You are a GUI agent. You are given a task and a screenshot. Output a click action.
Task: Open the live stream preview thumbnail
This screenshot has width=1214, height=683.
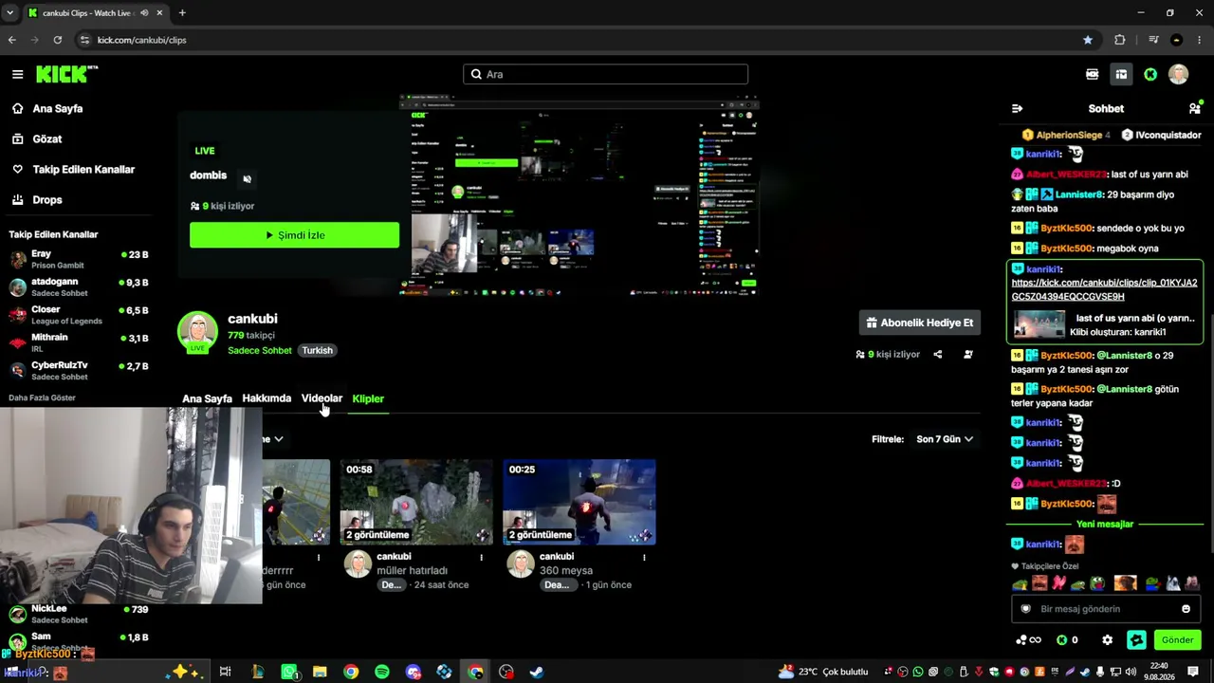pos(579,194)
